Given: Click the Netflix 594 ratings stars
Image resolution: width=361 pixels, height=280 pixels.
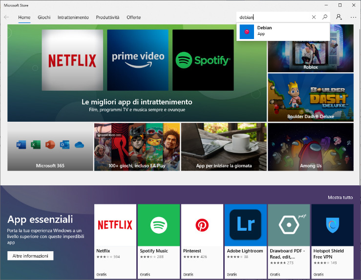Looking at the screenshot, I should pyautogui.click(x=105, y=257).
